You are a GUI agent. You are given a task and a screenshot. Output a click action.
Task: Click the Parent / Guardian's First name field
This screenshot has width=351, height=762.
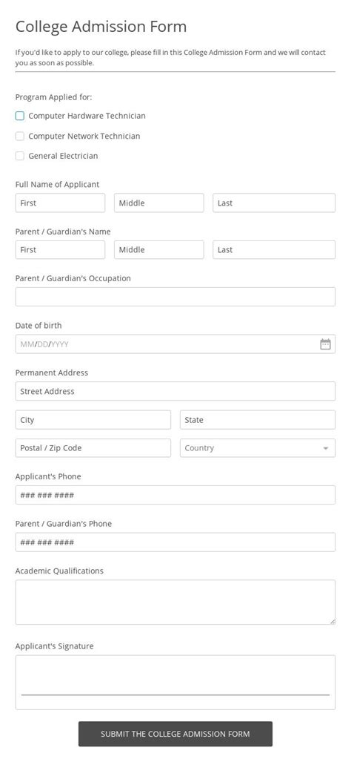point(60,250)
